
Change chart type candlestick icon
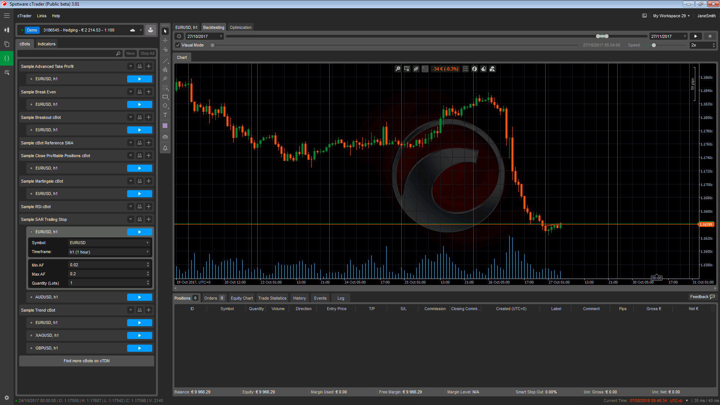coord(416,69)
